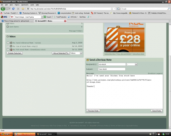Click the Firefox icon in taskbar deviantART button
Image resolution: width=171 pixels, height=136 pixels.
click(38, 134)
